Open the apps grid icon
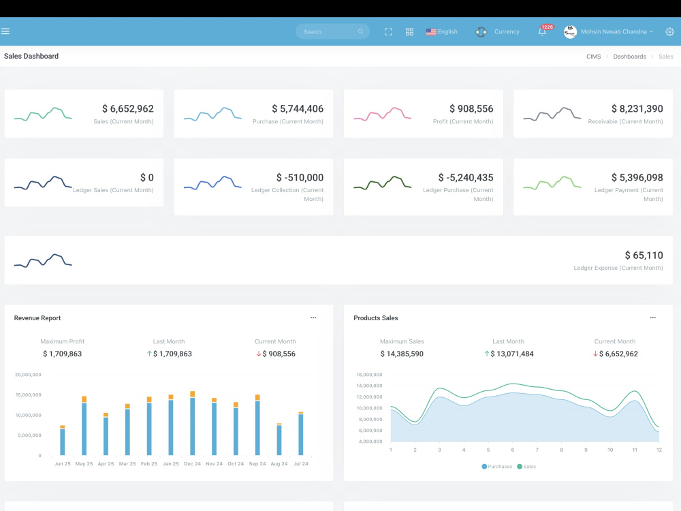681x511 pixels. [x=409, y=32]
